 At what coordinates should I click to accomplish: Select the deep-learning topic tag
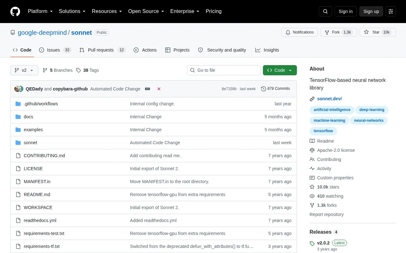(372, 110)
